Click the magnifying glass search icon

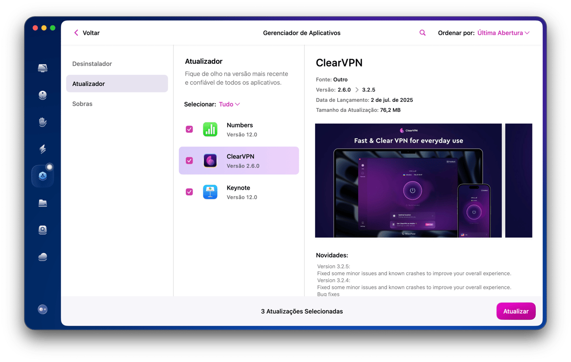[x=423, y=33]
